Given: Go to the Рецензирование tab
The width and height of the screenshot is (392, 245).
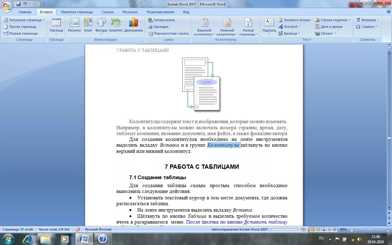Looking at the screenshot, I should pos(160,12).
